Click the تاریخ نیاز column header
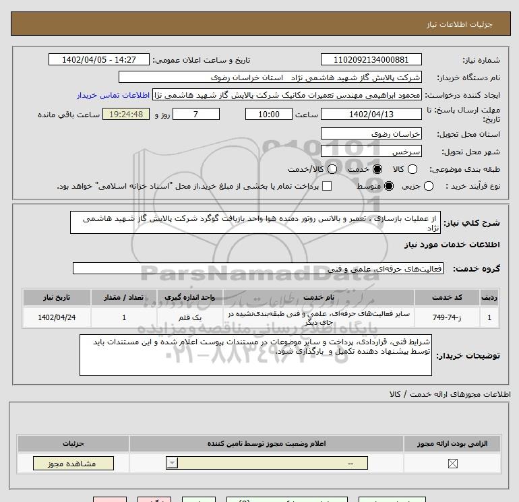 coord(57,297)
